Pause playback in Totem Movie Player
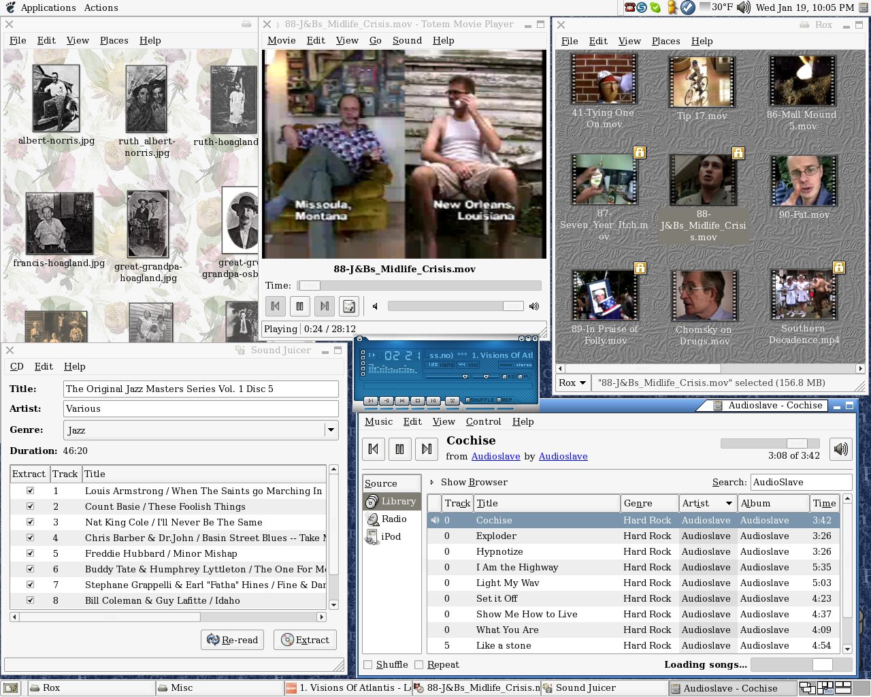 pyautogui.click(x=300, y=306)
